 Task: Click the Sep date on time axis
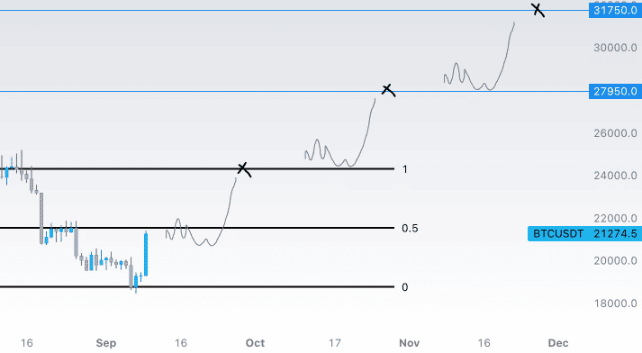[106, 343]
